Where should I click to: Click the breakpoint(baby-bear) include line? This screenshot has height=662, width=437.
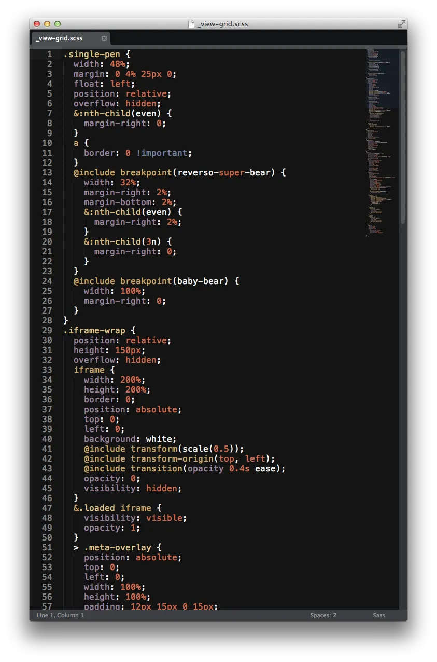tap(156, 281)
